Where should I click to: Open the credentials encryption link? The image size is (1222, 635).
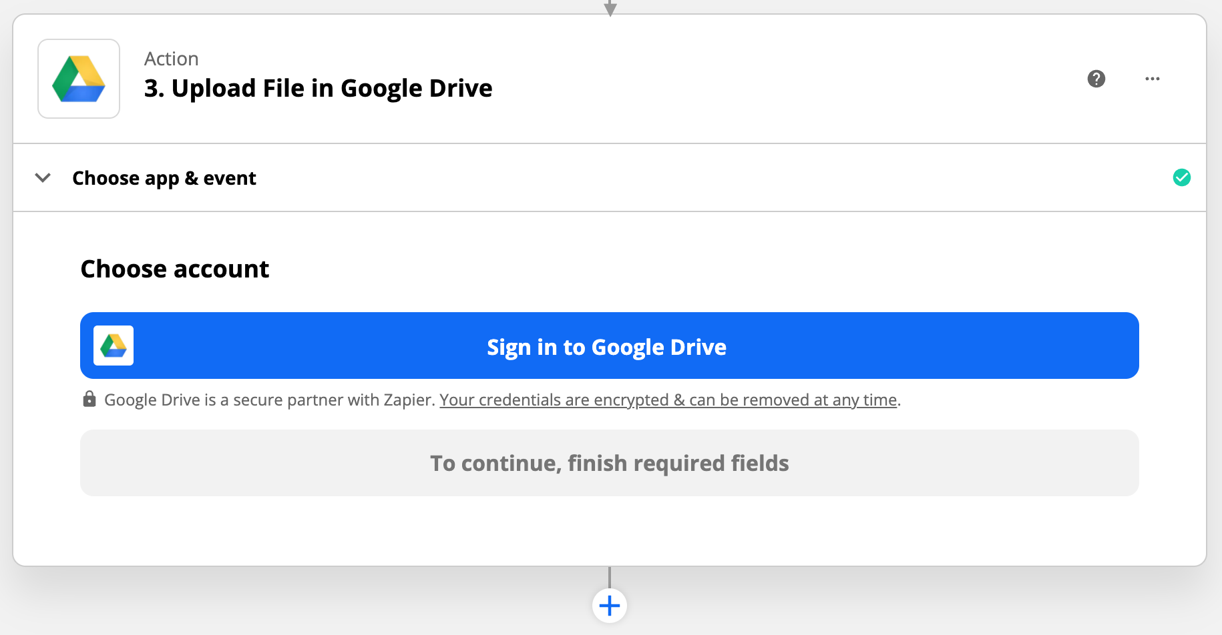click(x=668, y=400)
